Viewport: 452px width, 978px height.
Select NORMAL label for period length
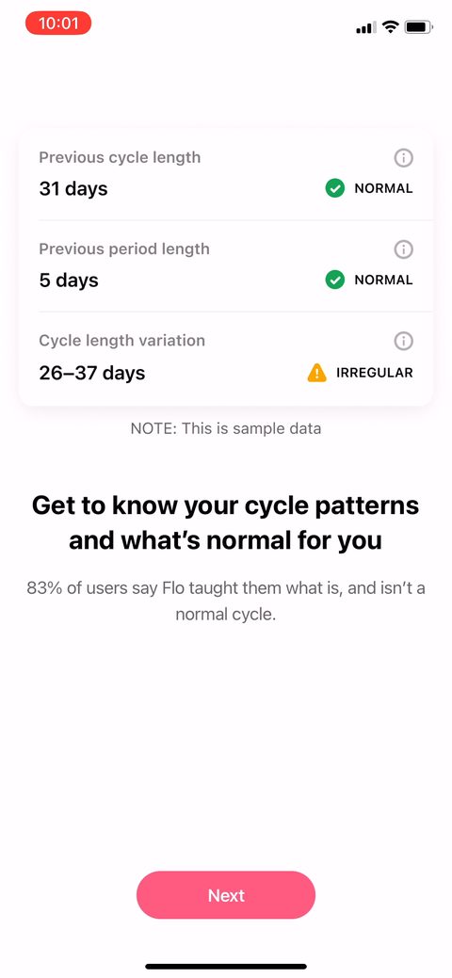(383, 281)
